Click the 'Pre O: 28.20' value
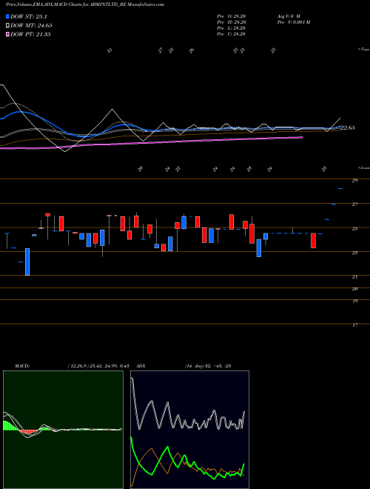The image size is (370, 489). 231,16
